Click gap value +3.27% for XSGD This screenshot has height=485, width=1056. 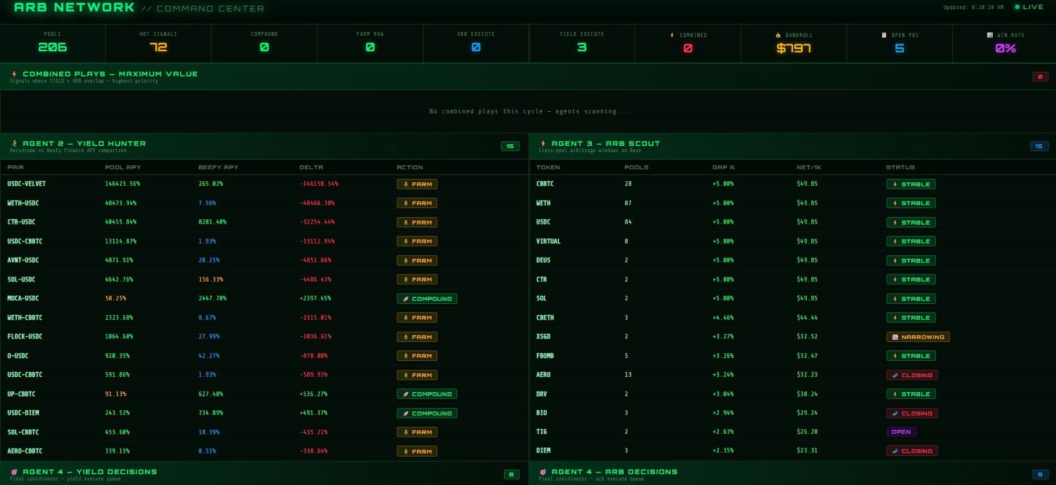click(x=723, y=337)
